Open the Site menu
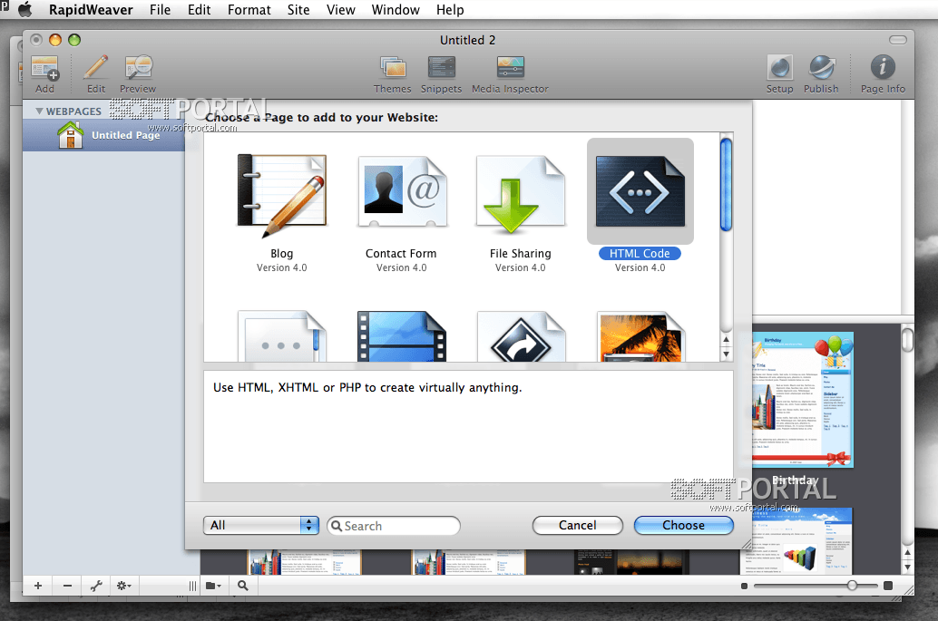This screenshot has width=938, height=621. 298,10
